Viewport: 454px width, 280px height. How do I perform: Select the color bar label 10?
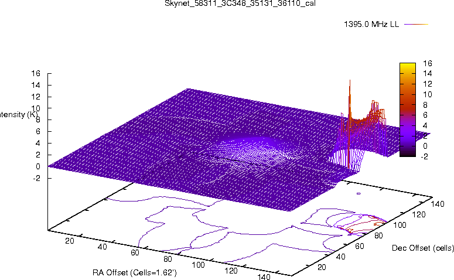[428, 94]
